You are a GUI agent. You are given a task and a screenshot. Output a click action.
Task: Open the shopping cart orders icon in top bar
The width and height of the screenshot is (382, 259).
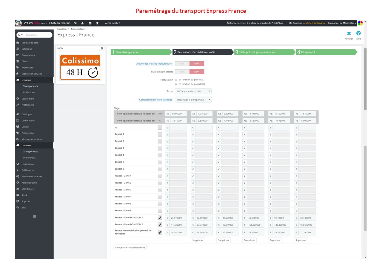point(75,23)
